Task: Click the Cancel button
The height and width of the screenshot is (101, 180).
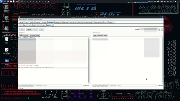Action: coord(29,29)
